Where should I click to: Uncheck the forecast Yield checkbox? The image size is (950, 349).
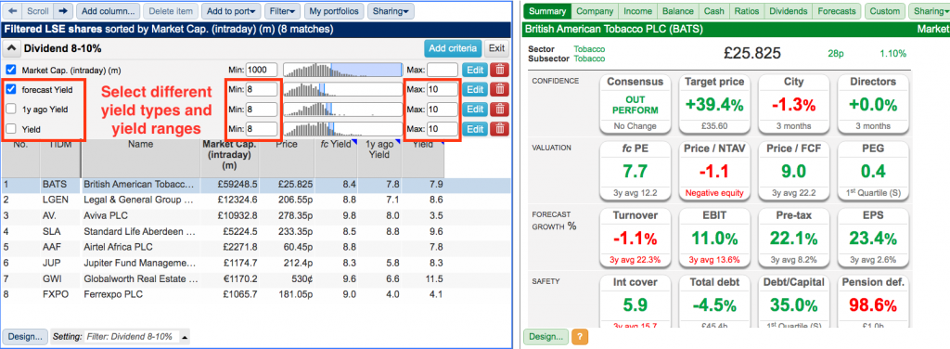[11, 90]
